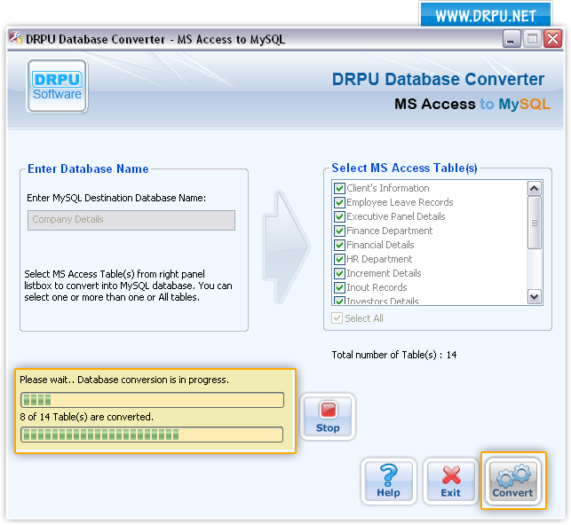
Task: Click the MySQL destination database name field
Action: [131, 220]
